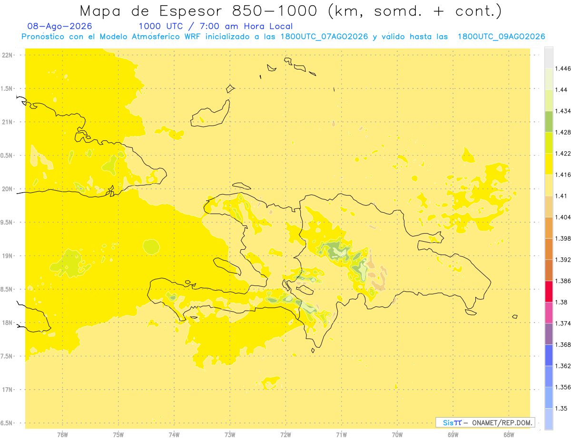Click the legend value 1.404
571x441 pixels.
tap(563, 217)
